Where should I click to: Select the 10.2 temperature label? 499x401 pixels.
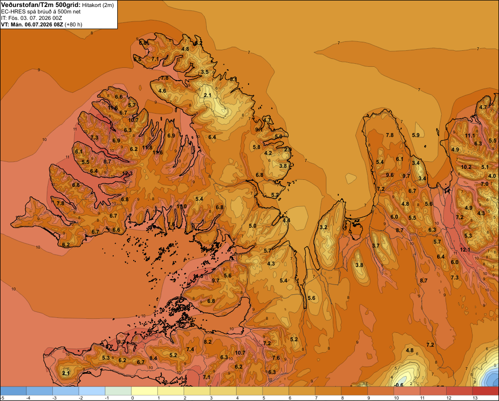pos(466,167)
